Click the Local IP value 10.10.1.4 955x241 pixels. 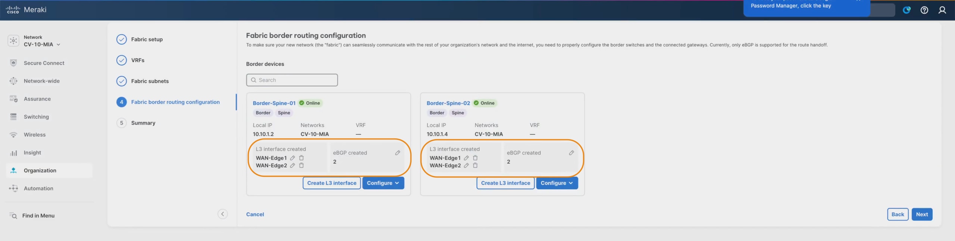point(437,134)
